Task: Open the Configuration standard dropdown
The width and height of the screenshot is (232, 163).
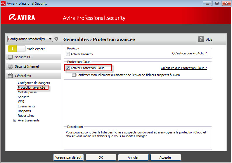Action: (x=30, y=39)
